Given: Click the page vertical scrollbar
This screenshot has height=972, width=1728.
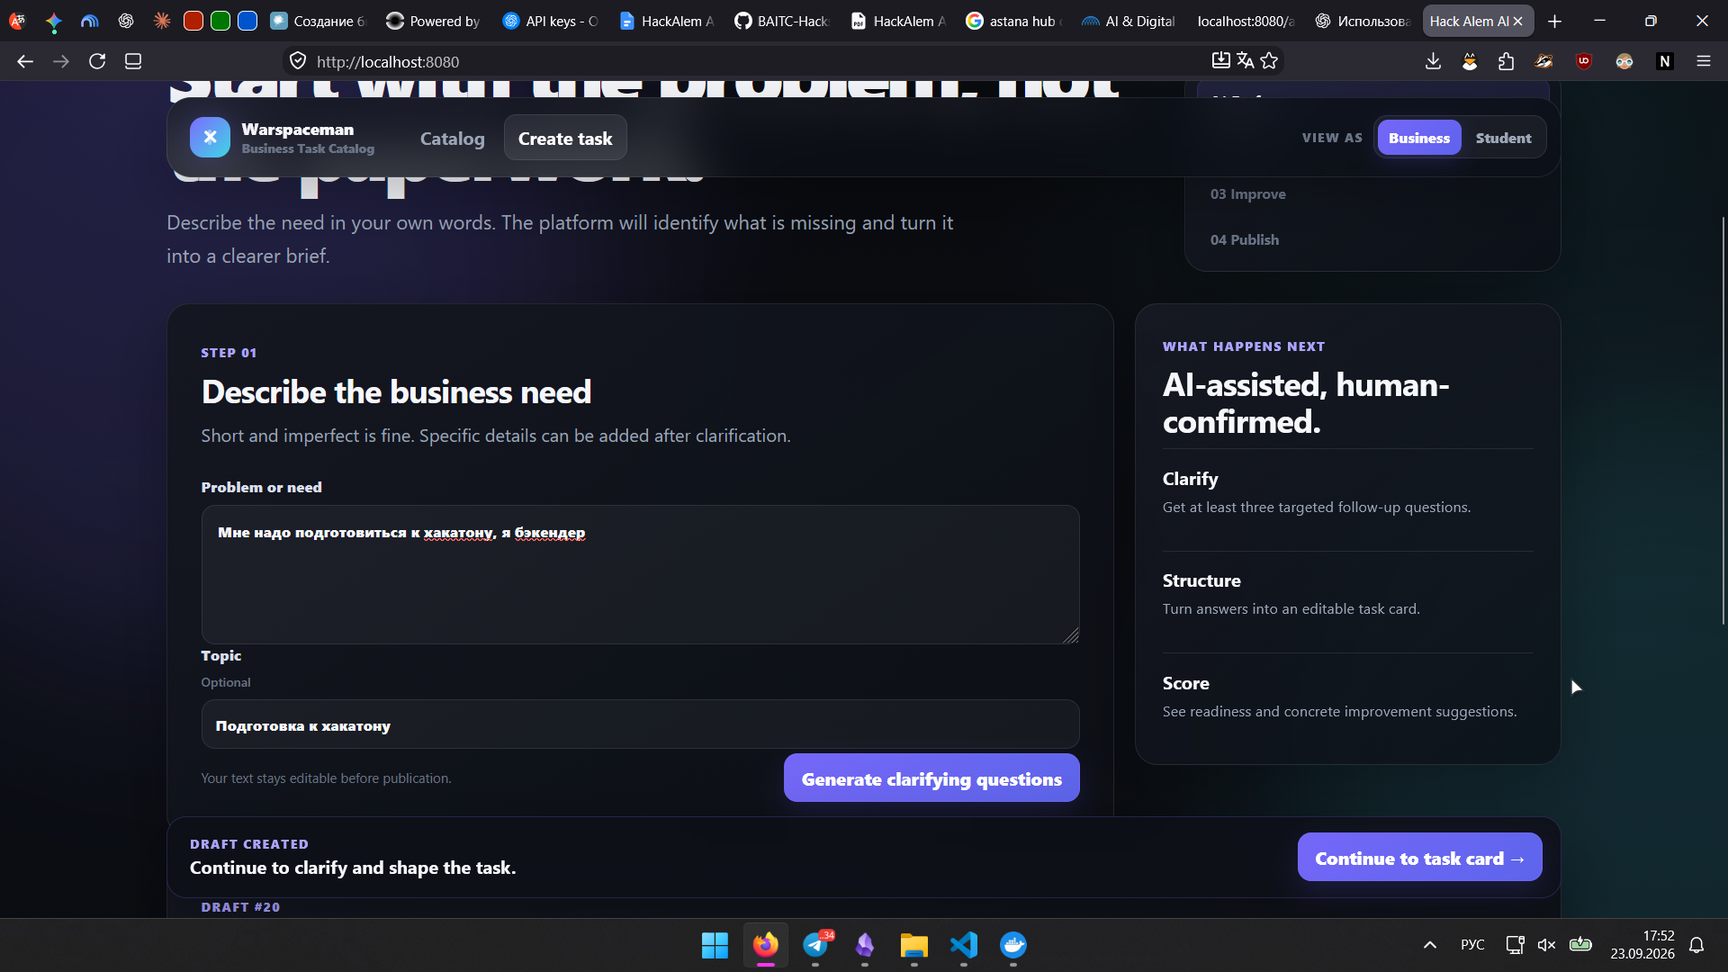Looking at the screenshot, I should (x=1723, y=420).
